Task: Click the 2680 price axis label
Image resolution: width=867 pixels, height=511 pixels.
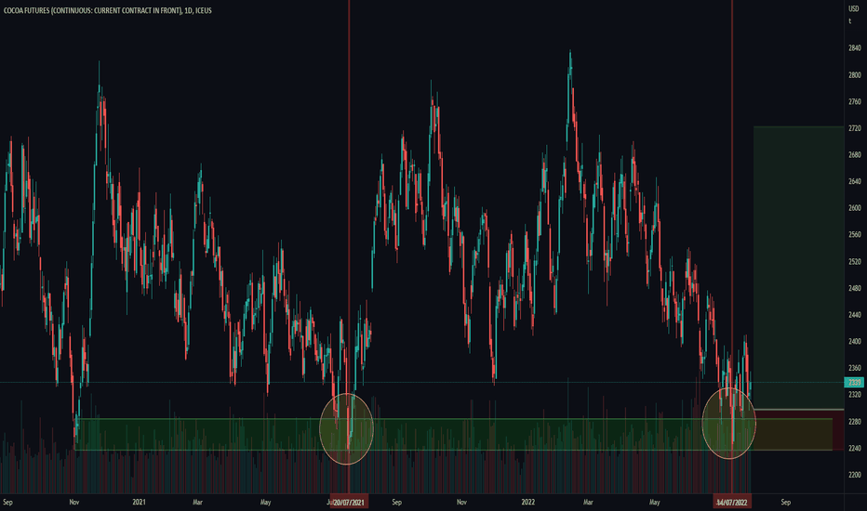Action: [854, 154]
